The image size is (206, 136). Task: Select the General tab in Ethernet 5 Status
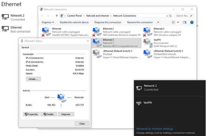pyautogui.click(x=25, y=47)
